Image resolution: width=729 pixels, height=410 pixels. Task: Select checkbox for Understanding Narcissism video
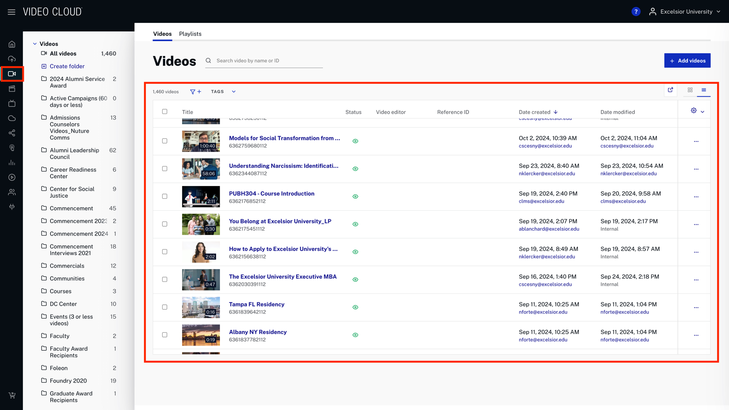point(165,169)
